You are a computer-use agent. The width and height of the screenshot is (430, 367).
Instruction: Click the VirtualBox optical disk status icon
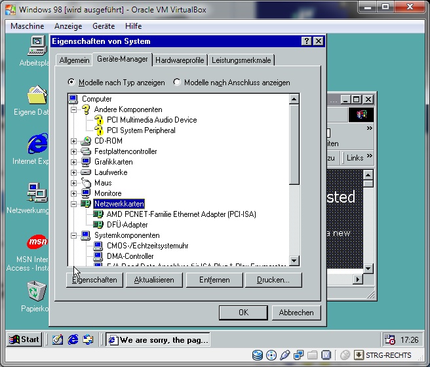271,355
